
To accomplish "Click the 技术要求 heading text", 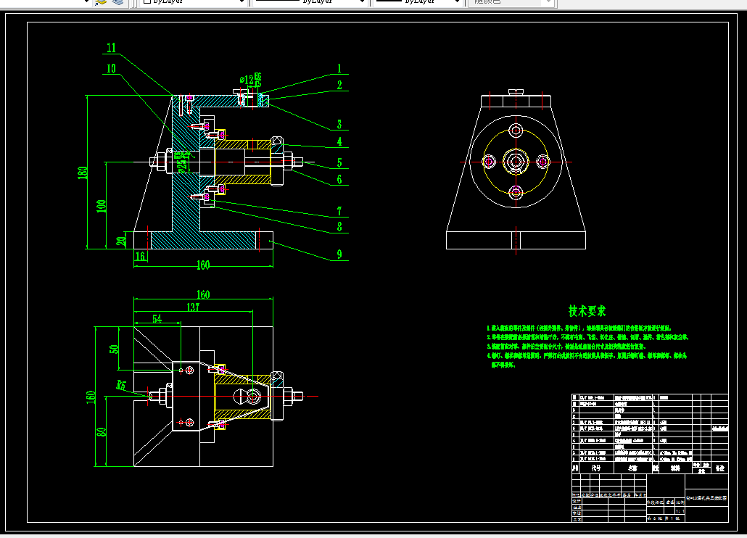I will coord(587,311).
